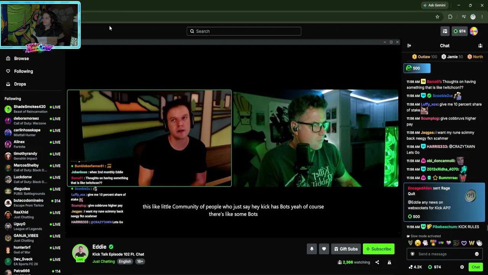The height and width of the screenshot is (275, 488).
Task: Click the Search field
Action: [244, 31]
